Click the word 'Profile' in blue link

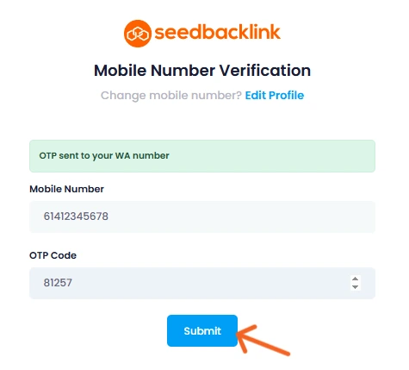(x=287, y=95)
